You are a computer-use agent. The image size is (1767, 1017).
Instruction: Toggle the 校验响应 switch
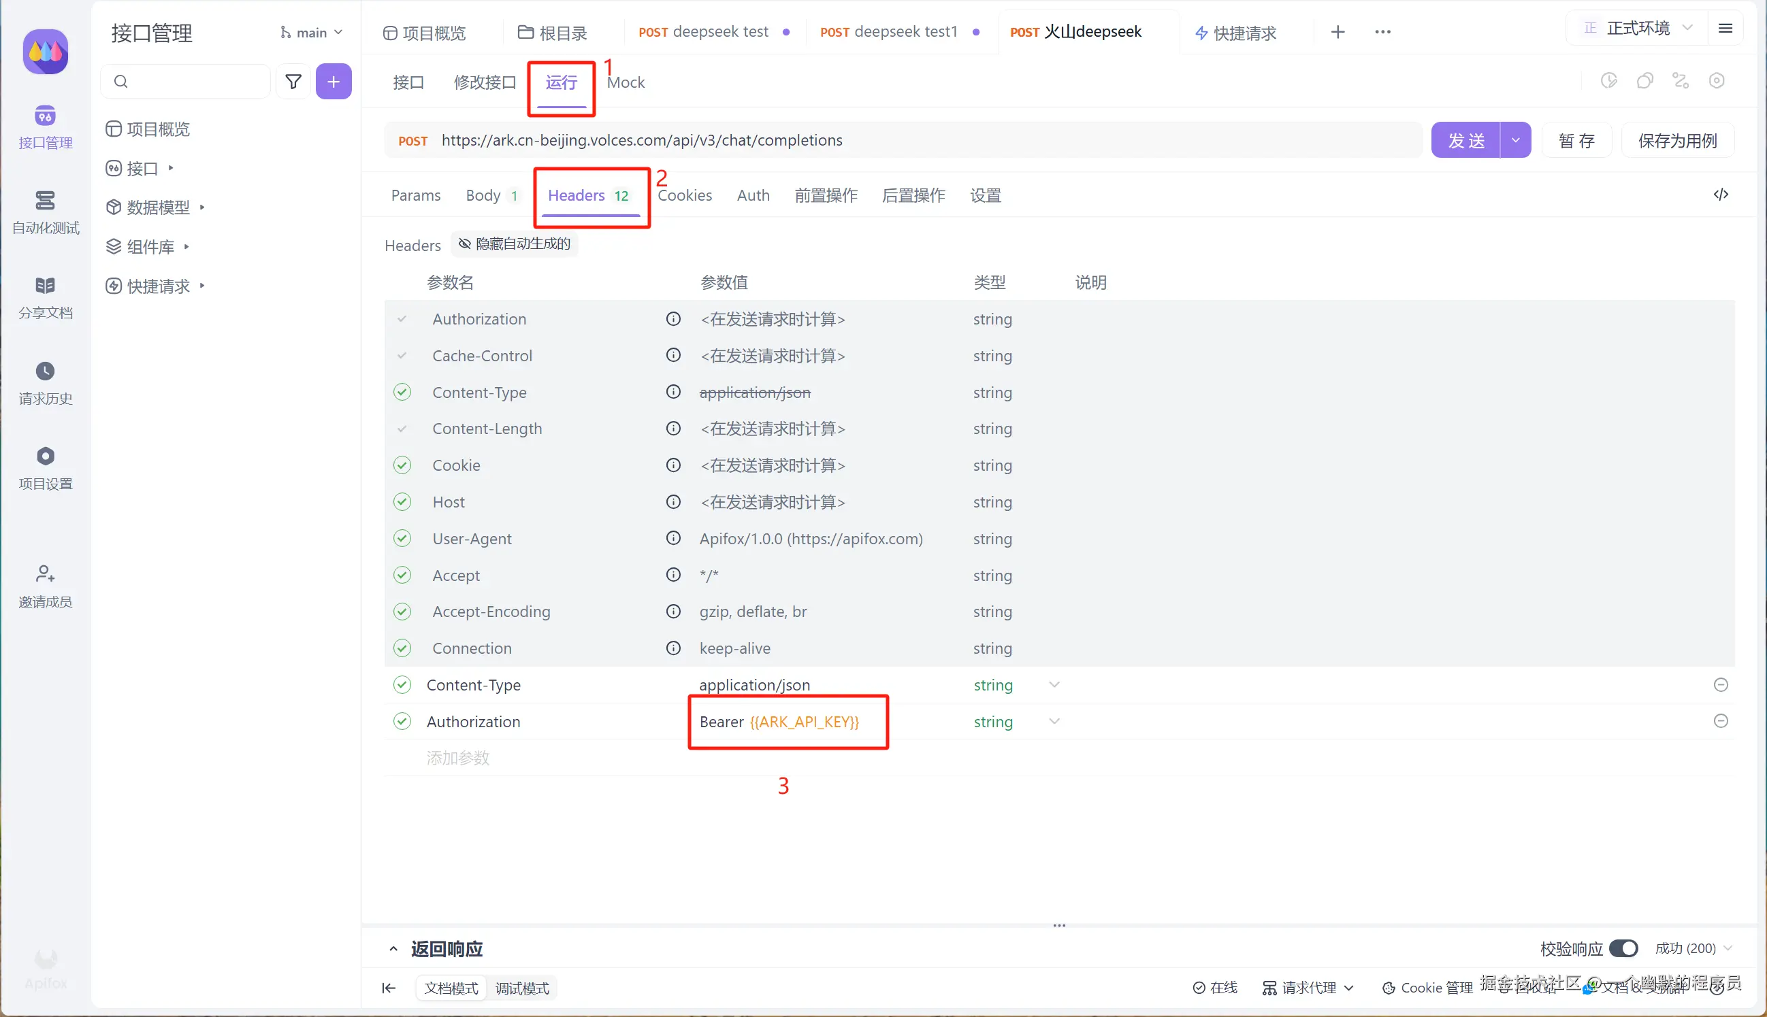pyautogui.click(x=1623, y=948)
